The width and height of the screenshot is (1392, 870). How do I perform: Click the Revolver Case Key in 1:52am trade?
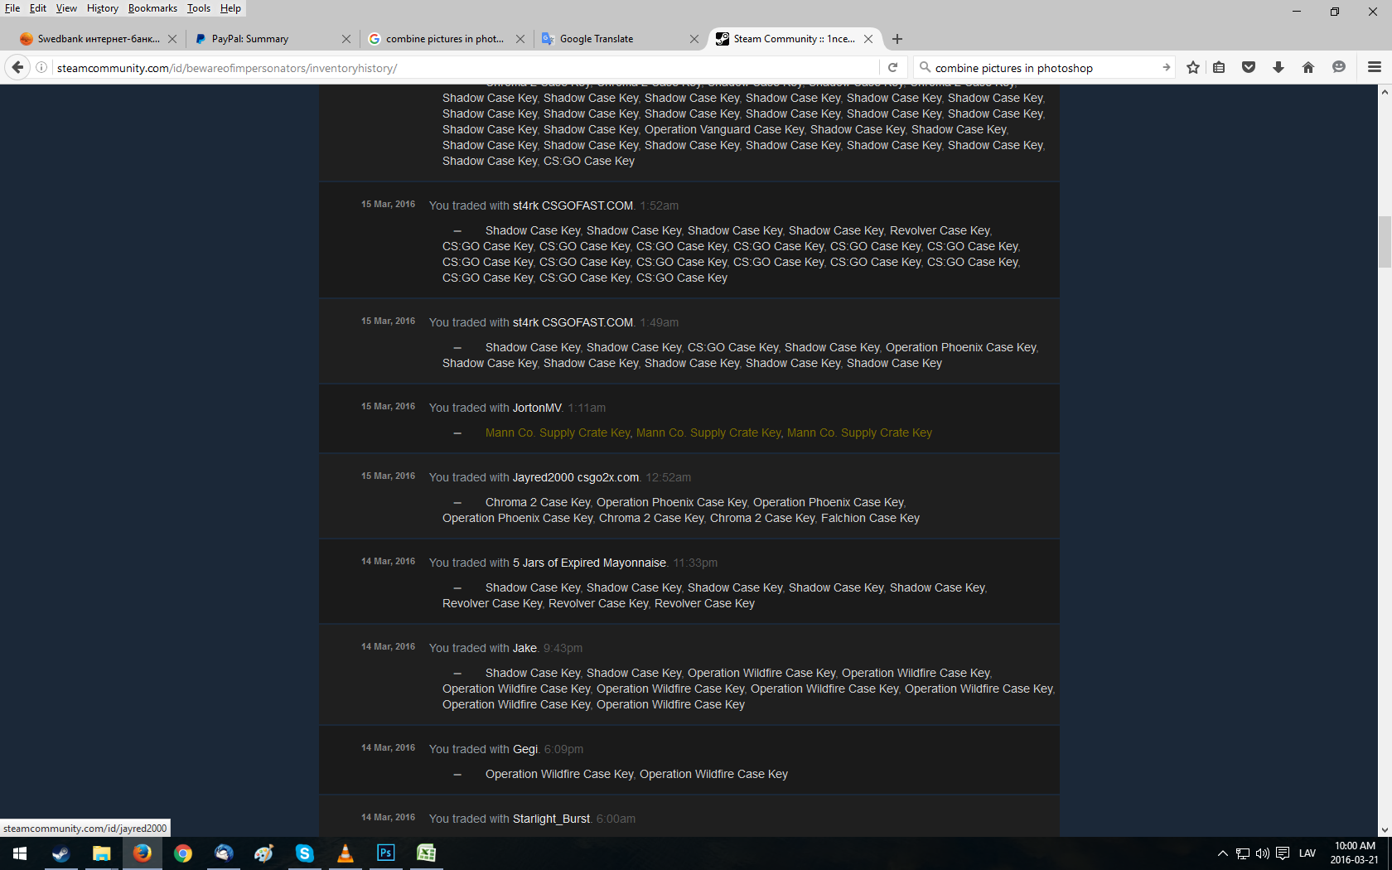[940, 230]
